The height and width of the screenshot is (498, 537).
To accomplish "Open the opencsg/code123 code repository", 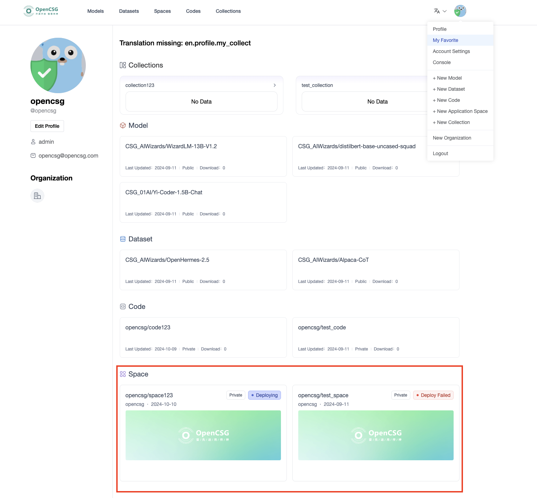I will (148, 328).
